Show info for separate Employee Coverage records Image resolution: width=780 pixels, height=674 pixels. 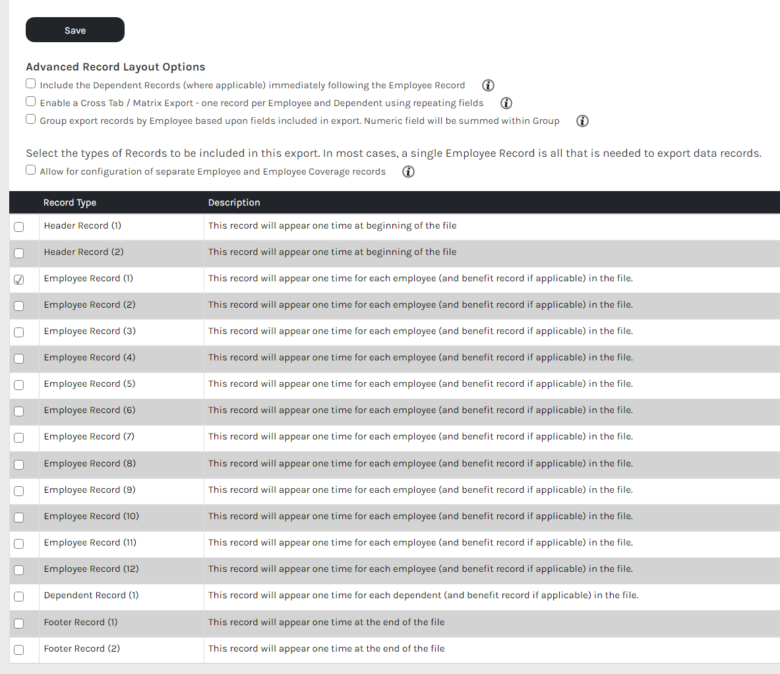pyautogui.click(x=409, y=172)
